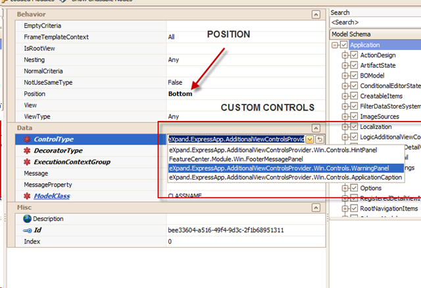Image resolution: width=421 pixels, height=288 pixels.
Task: Select the Application node in Model Schema
Action: point(364,45)
